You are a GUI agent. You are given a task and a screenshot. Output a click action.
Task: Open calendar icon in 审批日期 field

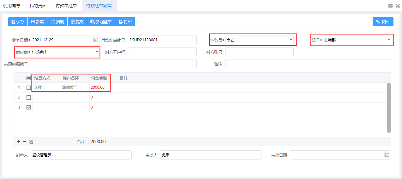coord(387,155)
